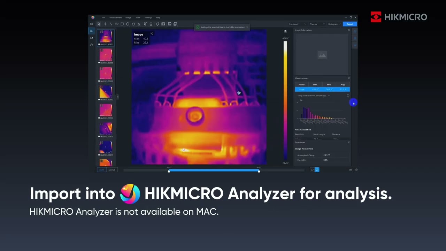The image size is (446, 251).
Task: Click the color bar adjustment icon
Action: [285, 31]
